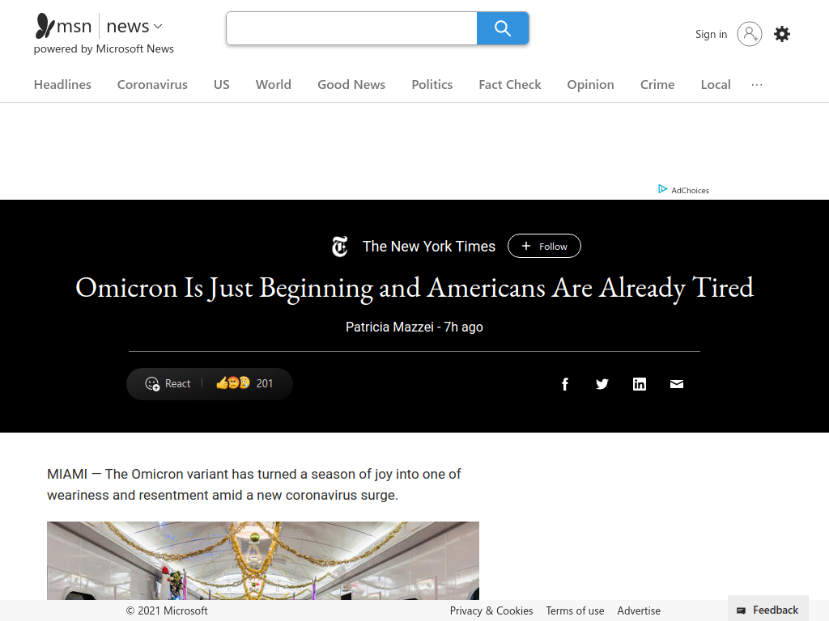Share the article via email icon
Viewport: 829px width, 621px height.
pos(677,384)
